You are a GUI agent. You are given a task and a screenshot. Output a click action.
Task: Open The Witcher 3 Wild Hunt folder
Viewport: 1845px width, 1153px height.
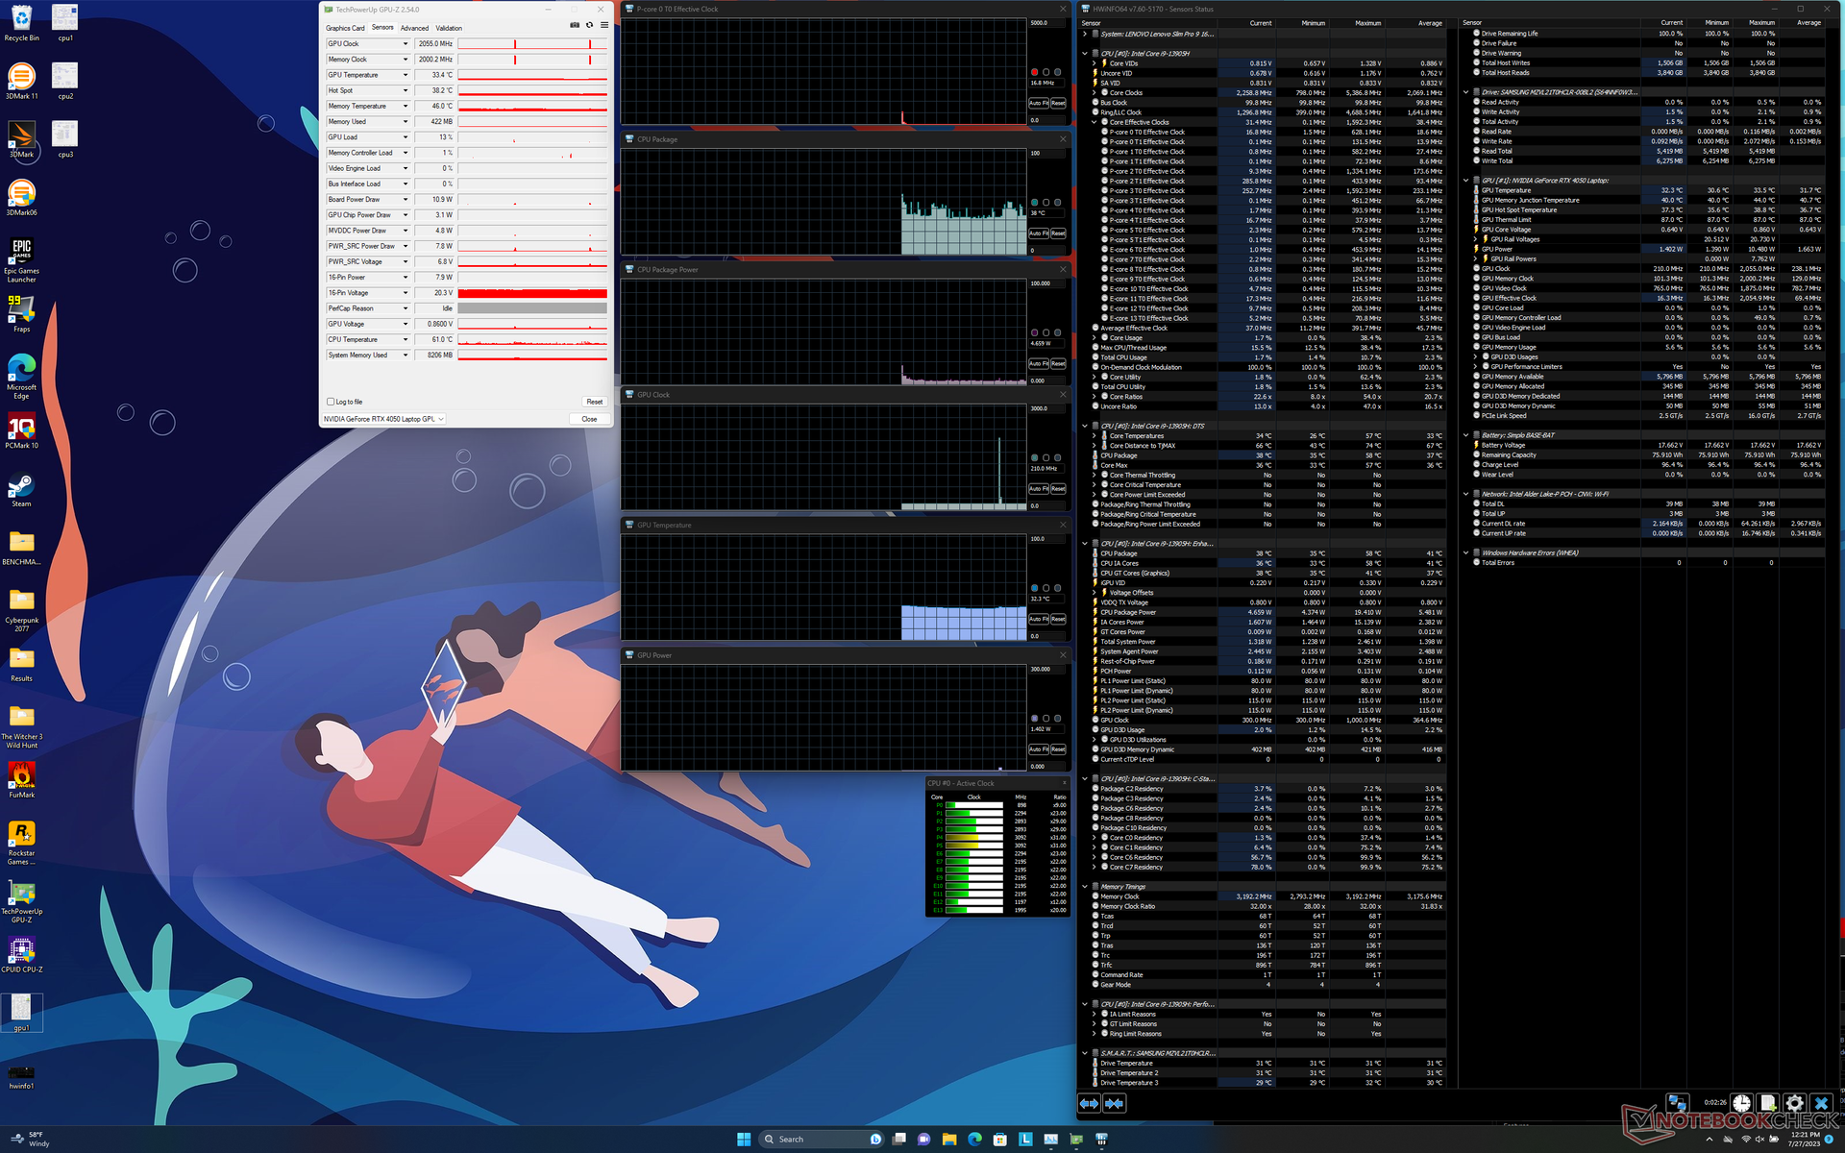21,726
